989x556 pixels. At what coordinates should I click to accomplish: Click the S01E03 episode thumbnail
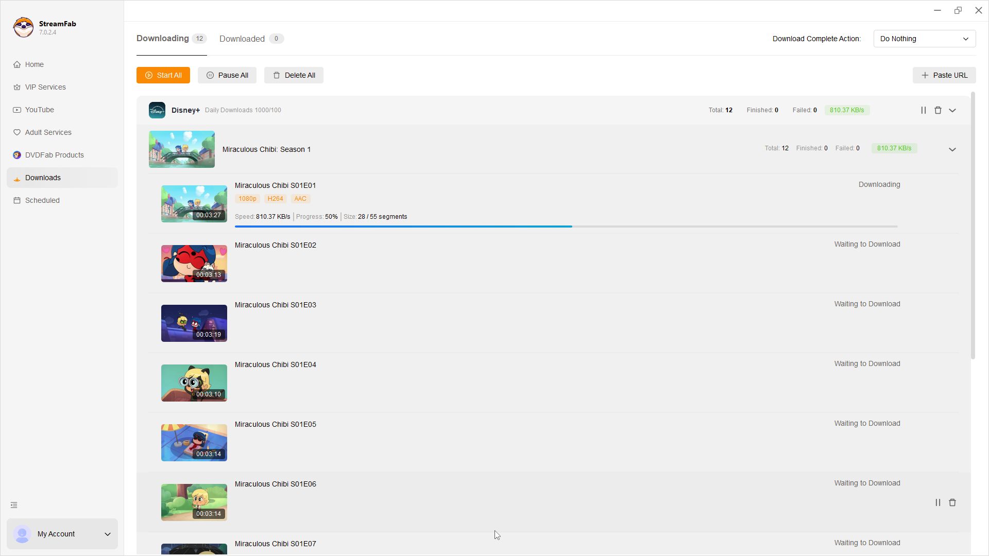194,323
